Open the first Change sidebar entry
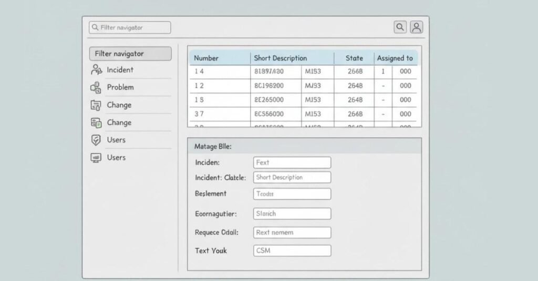The width and height of the screenshot is (538, 281). point(119,105)
